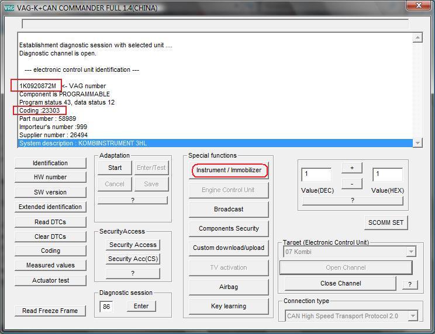Click the Value(DEC) input field

click(316, 175)
